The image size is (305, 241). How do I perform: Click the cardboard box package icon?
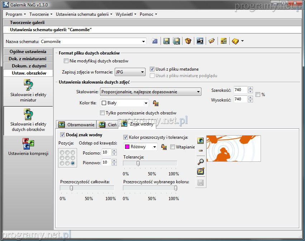click(188, 41)
